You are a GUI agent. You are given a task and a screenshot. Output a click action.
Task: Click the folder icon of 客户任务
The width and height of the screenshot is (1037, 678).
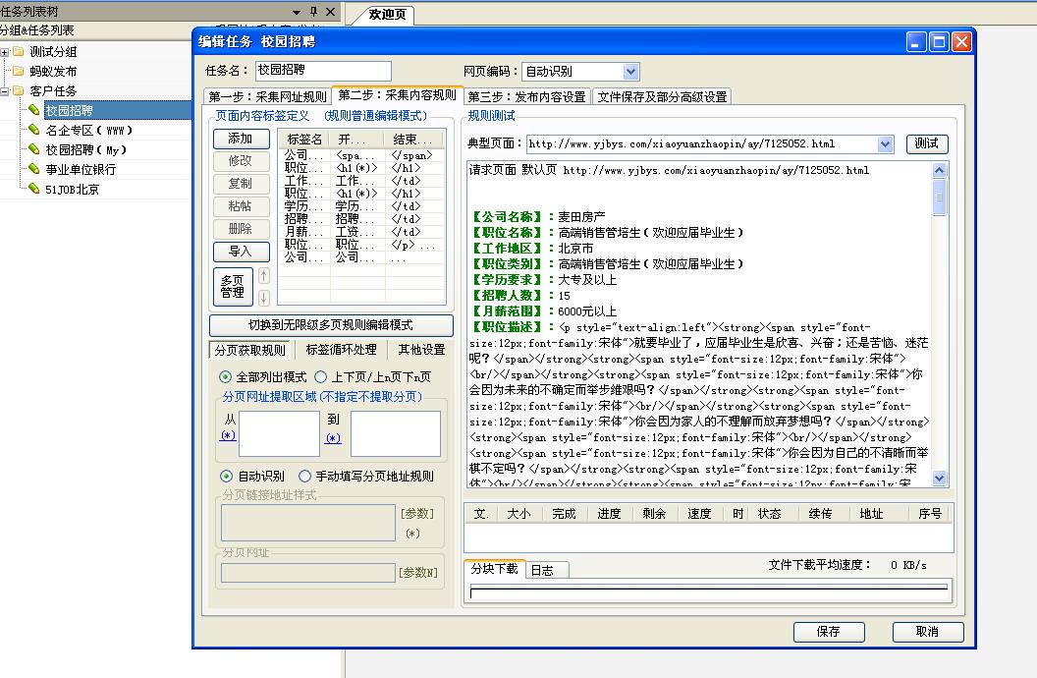(x=19, y=90)
